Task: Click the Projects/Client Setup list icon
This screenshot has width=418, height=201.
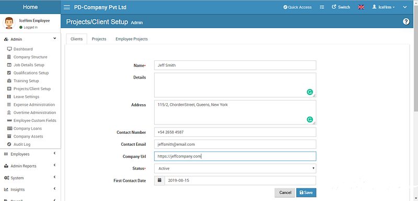Action: 9,89
